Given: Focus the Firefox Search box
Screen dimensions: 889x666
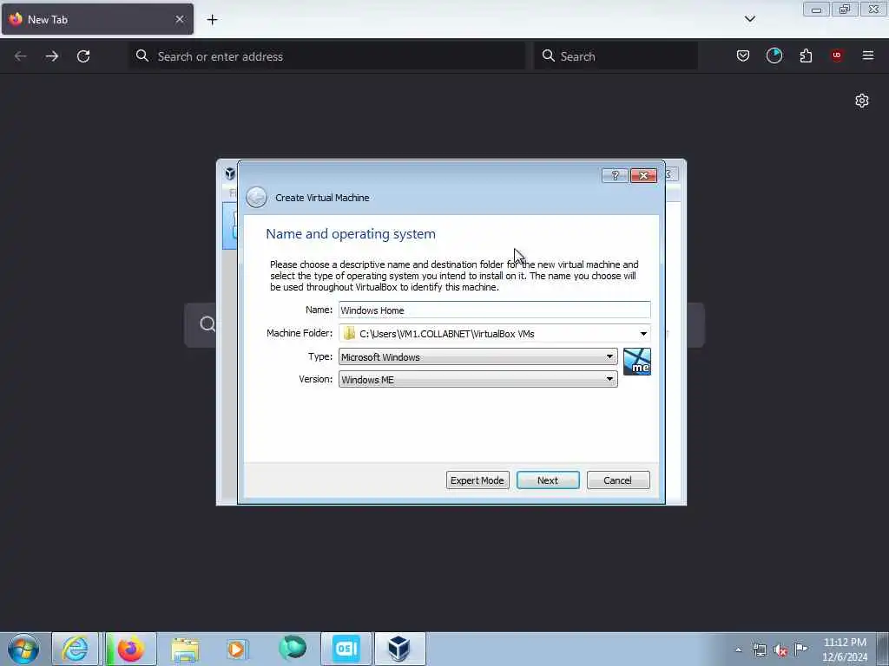Looking at the screenshot, I should pos(616,56).
